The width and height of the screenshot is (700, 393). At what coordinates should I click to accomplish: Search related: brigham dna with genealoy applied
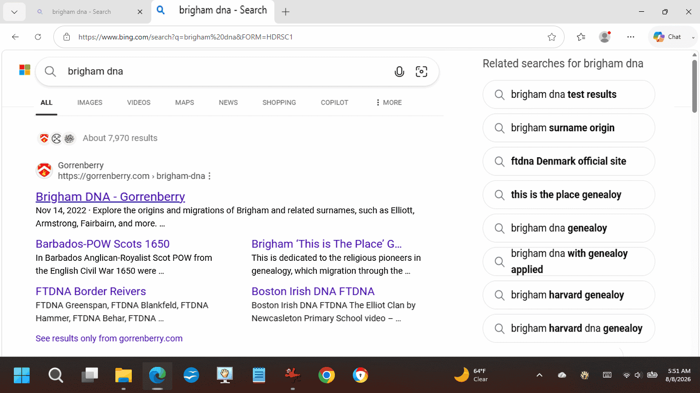coord(569,261)
